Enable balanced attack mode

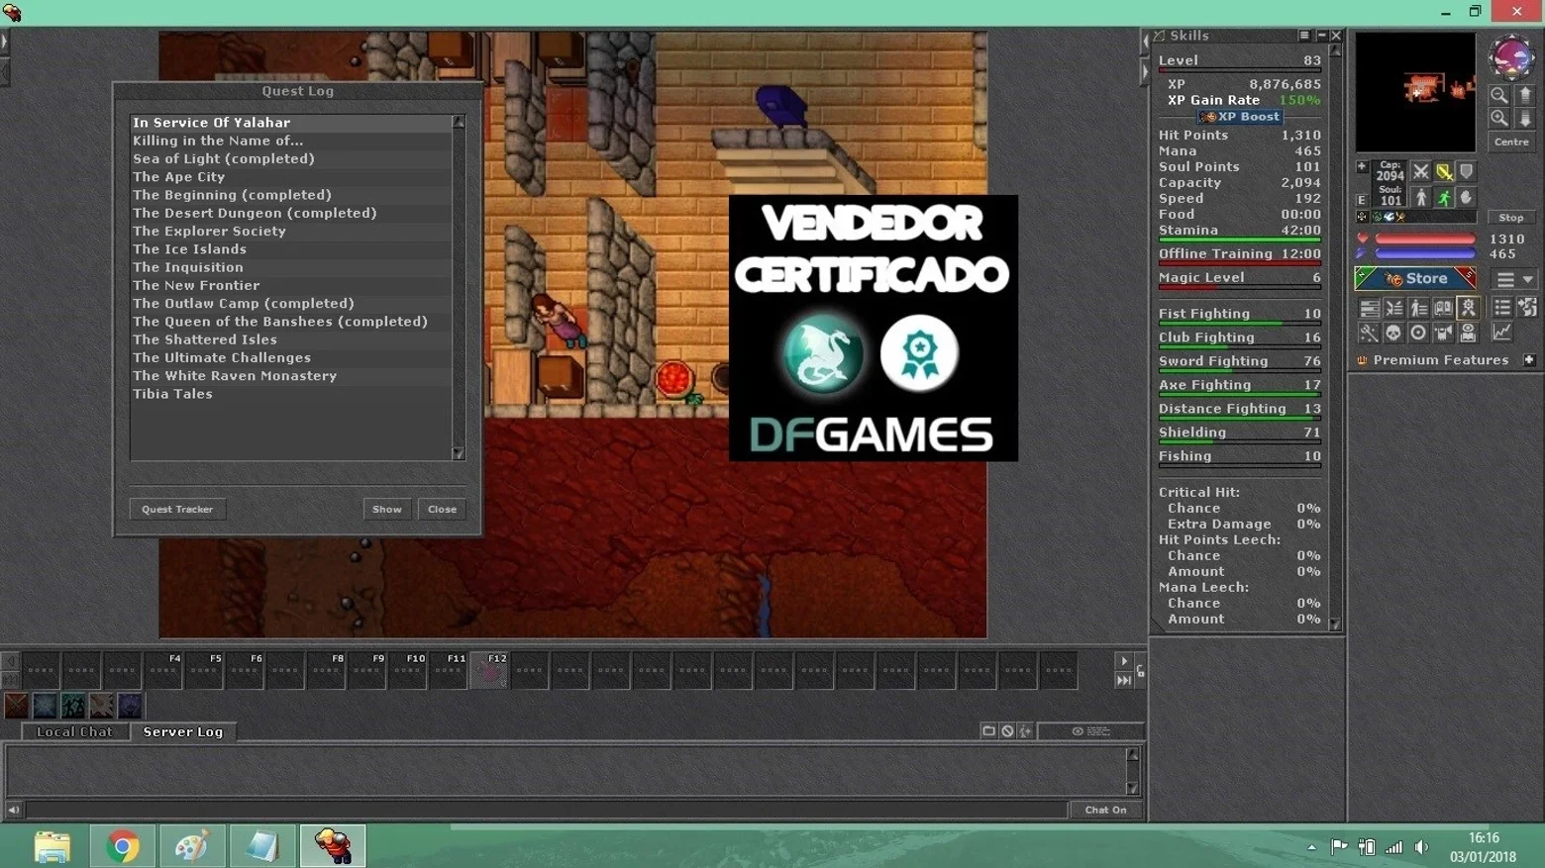[1444, 172]
